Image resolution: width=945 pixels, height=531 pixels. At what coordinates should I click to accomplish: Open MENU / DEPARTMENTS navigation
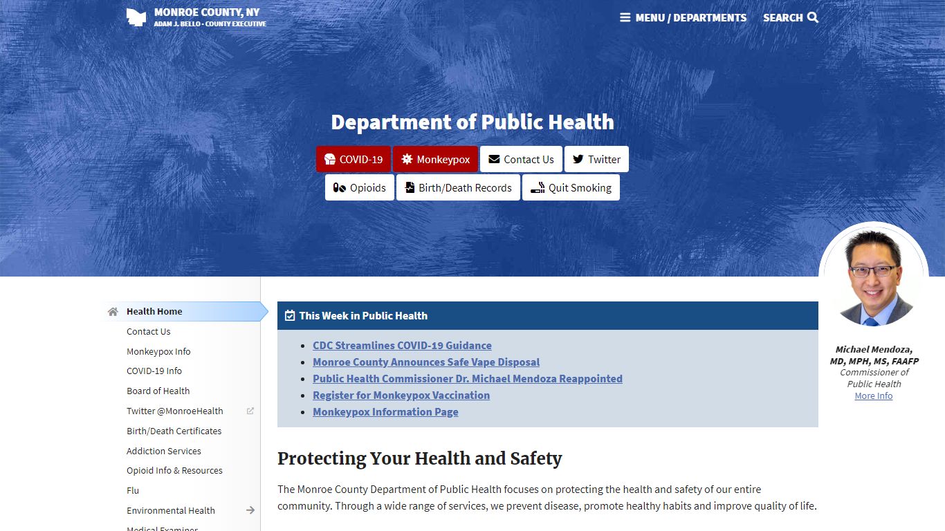point(683,17)
